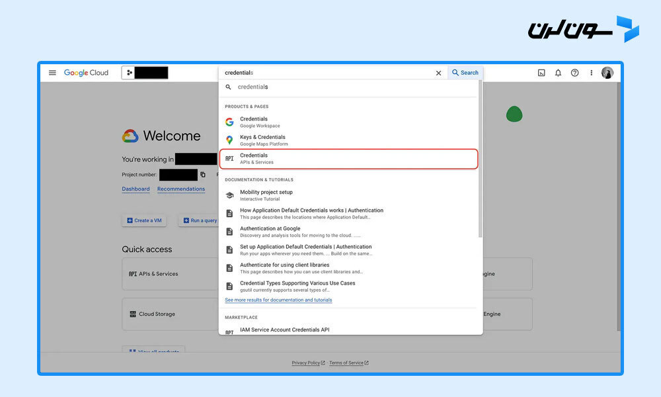
Task: Click the search dropdown scrollbar
Action: point(480,158)
